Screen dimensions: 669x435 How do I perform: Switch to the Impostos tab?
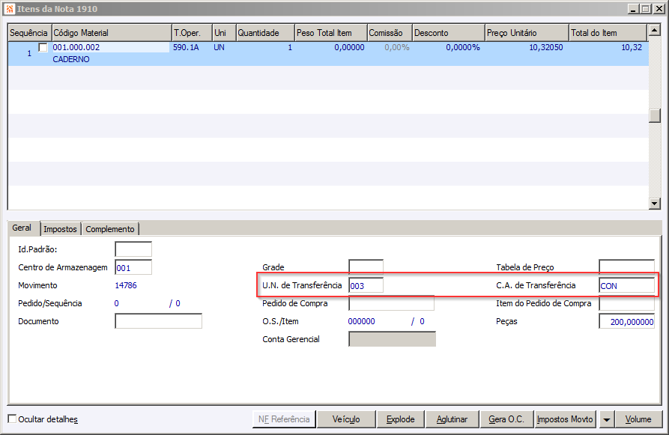[x=60, y=229]
